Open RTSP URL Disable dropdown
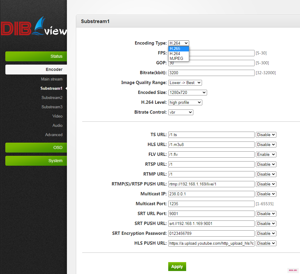This screenshot has height=274, width=300. pos(266,164)
